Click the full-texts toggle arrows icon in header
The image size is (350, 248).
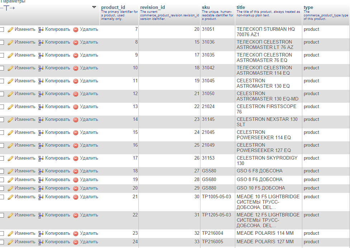tap(8, 8)
